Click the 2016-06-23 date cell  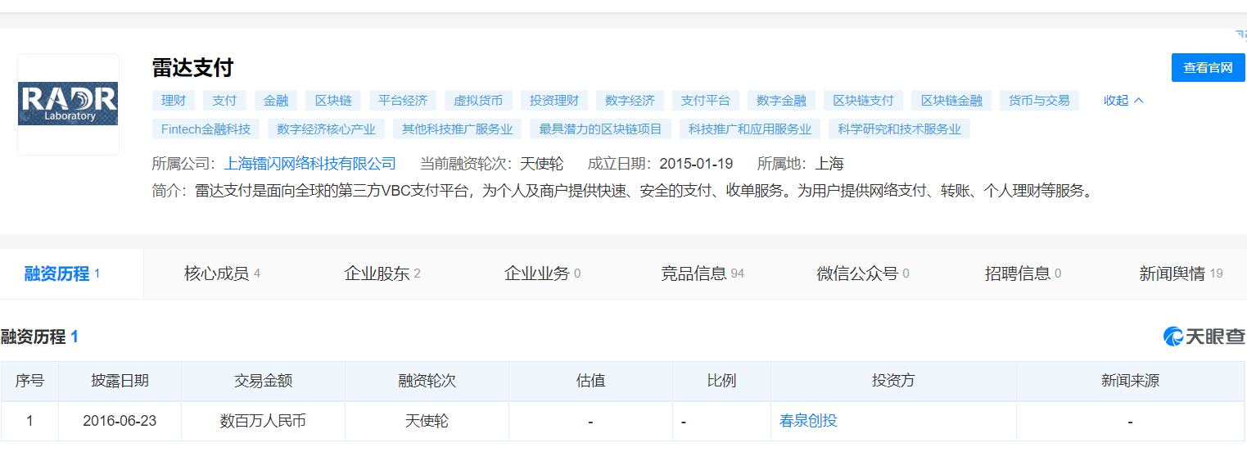(x=120, y=421)
